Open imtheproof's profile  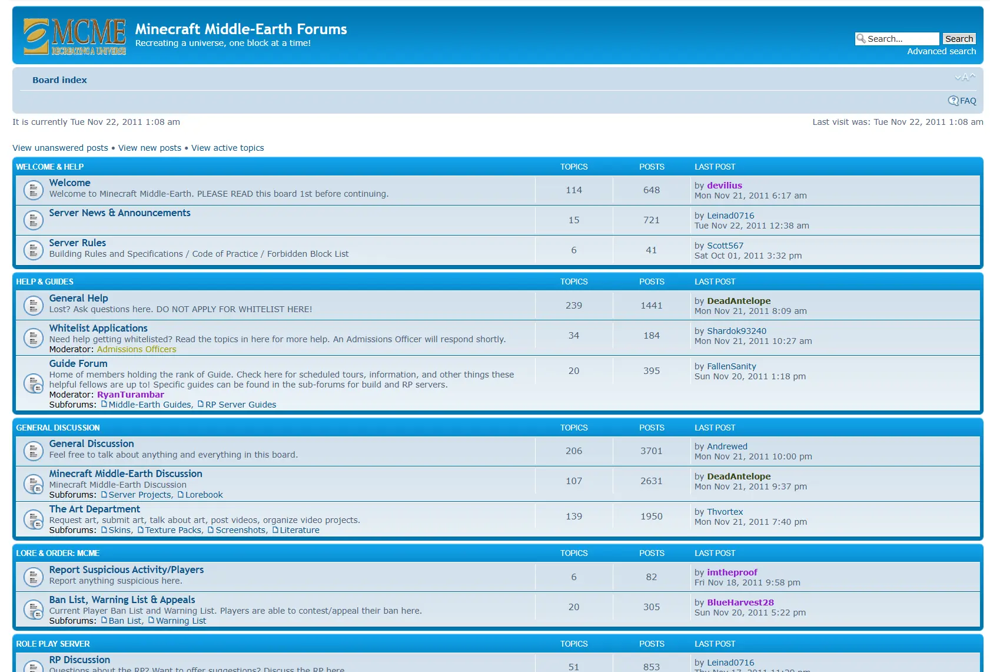[x=732, y=572]
